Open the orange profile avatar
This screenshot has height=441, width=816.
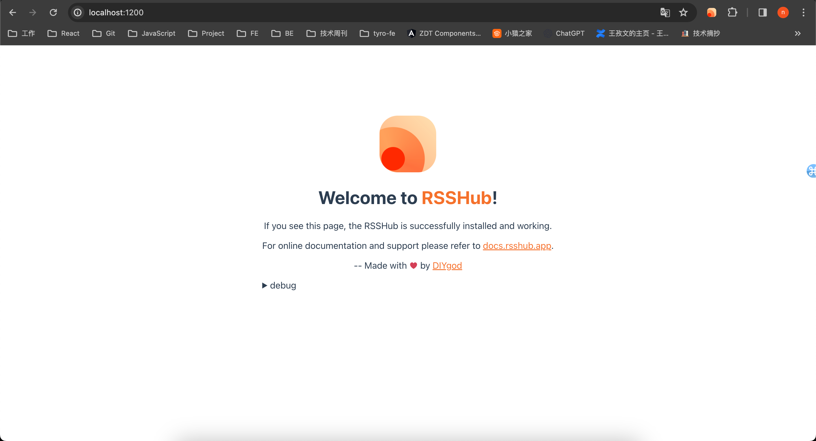783,12
